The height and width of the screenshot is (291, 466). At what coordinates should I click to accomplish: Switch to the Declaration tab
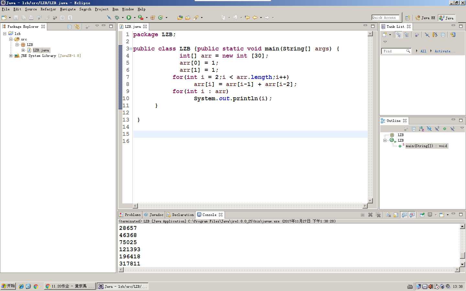(x=180, y=215)
